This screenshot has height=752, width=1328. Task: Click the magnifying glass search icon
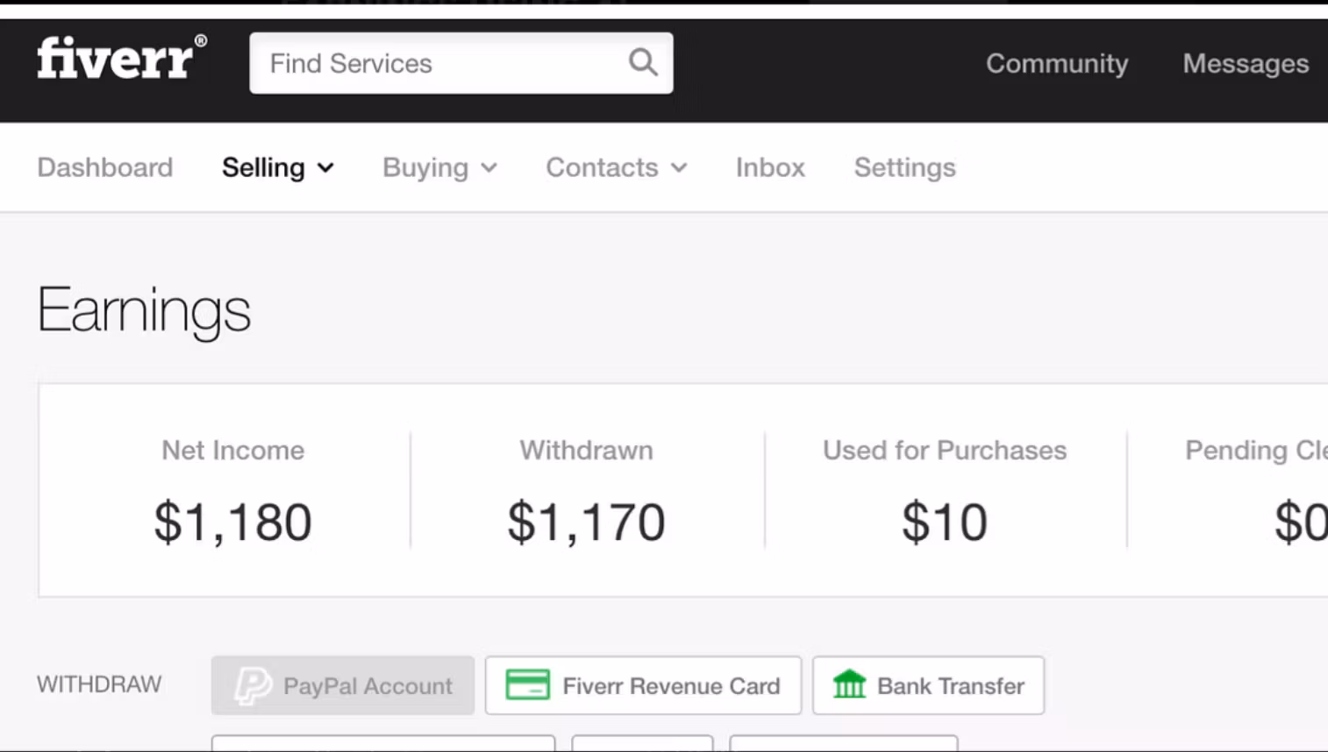(643, 62)
